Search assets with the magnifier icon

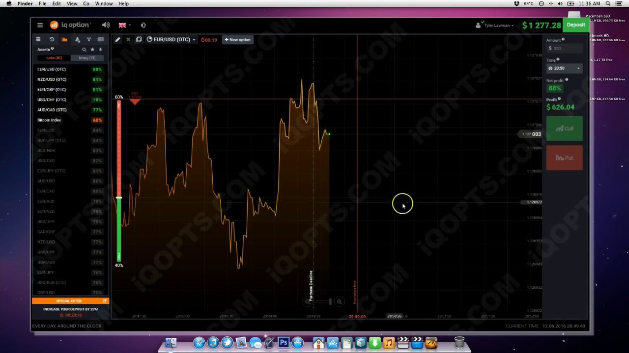pos(84,50)
